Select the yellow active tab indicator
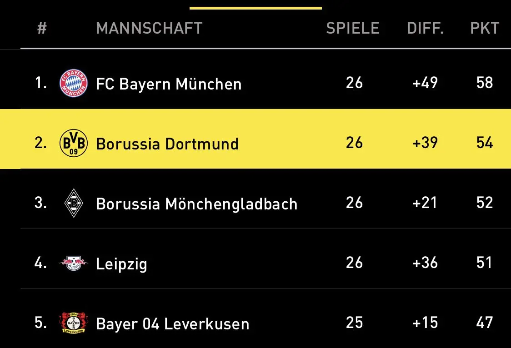The image size is (511, 348). 255,8
